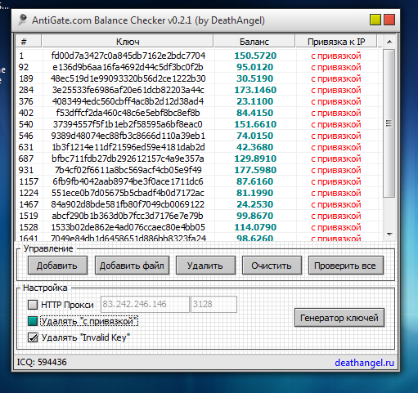Click the proxy port field 3128
The image size is (418, 393).
[x=213, y=304]
